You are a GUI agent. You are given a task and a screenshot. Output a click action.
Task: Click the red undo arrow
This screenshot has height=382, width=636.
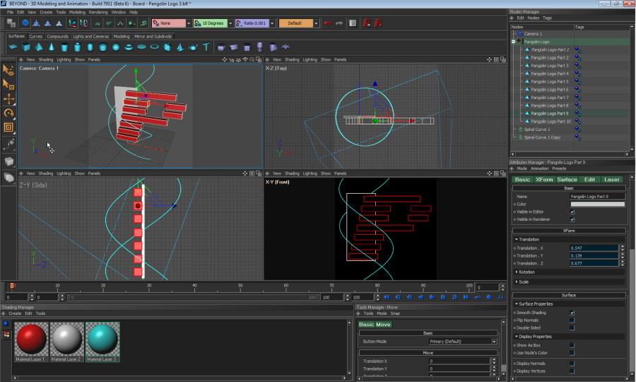tap(326, 23)
